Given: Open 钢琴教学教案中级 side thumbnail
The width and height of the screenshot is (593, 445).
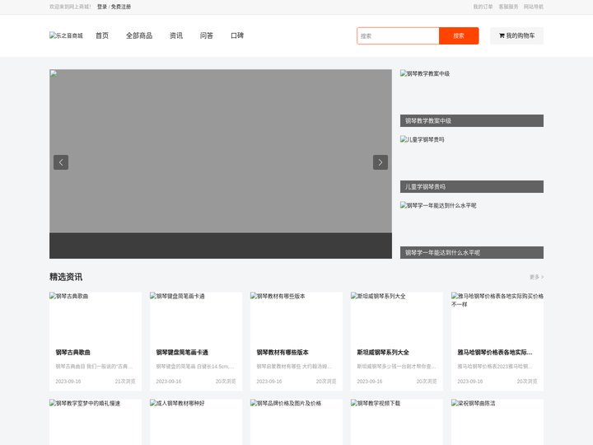Looking at the screenshot, I should point(472,92).
